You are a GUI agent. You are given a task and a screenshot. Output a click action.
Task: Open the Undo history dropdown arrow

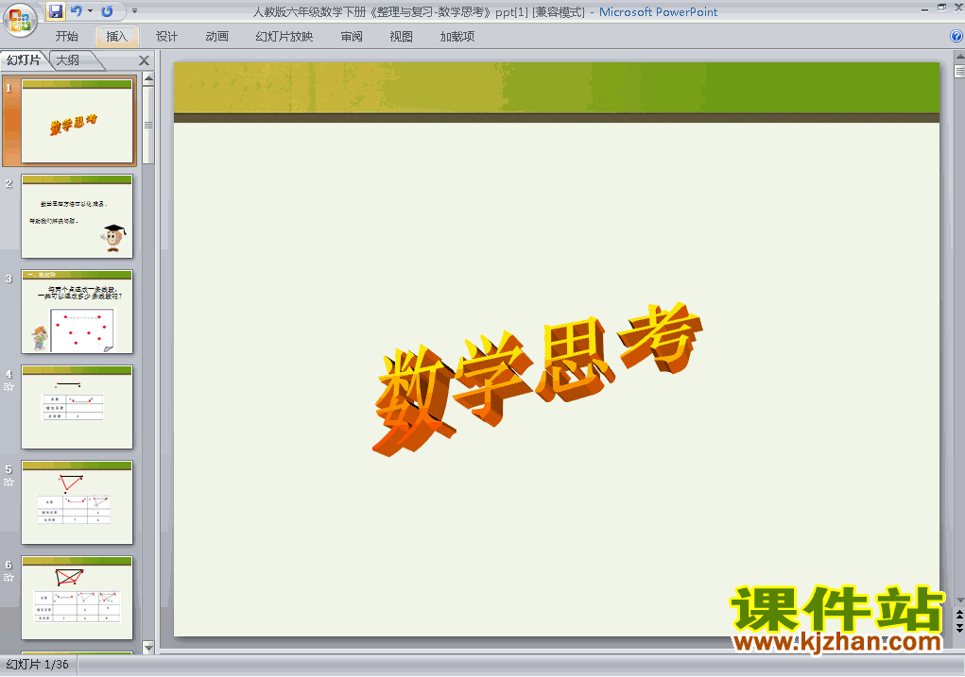pyautogui.click(x=90, y=11)
